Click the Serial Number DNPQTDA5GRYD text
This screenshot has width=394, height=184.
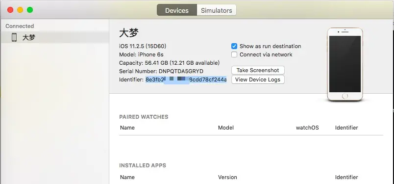tap(161, 71)
